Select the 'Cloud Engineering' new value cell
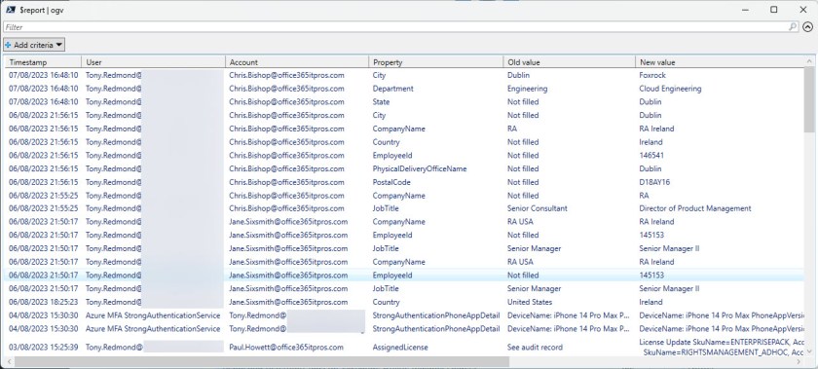The height and width of the screenshot is (369, 818). pyautogui.click(x=670, y=89)
